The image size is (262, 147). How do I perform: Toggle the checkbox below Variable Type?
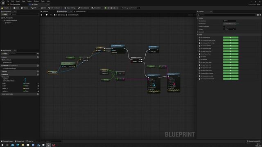coord(224,27)
